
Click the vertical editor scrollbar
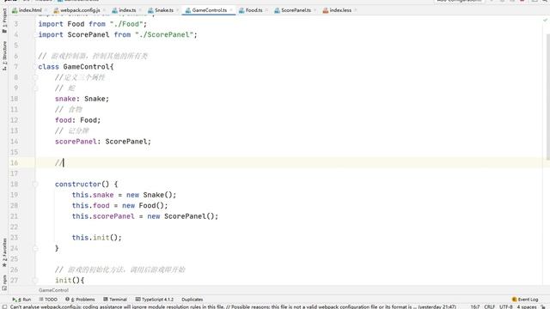pos(547,96)
